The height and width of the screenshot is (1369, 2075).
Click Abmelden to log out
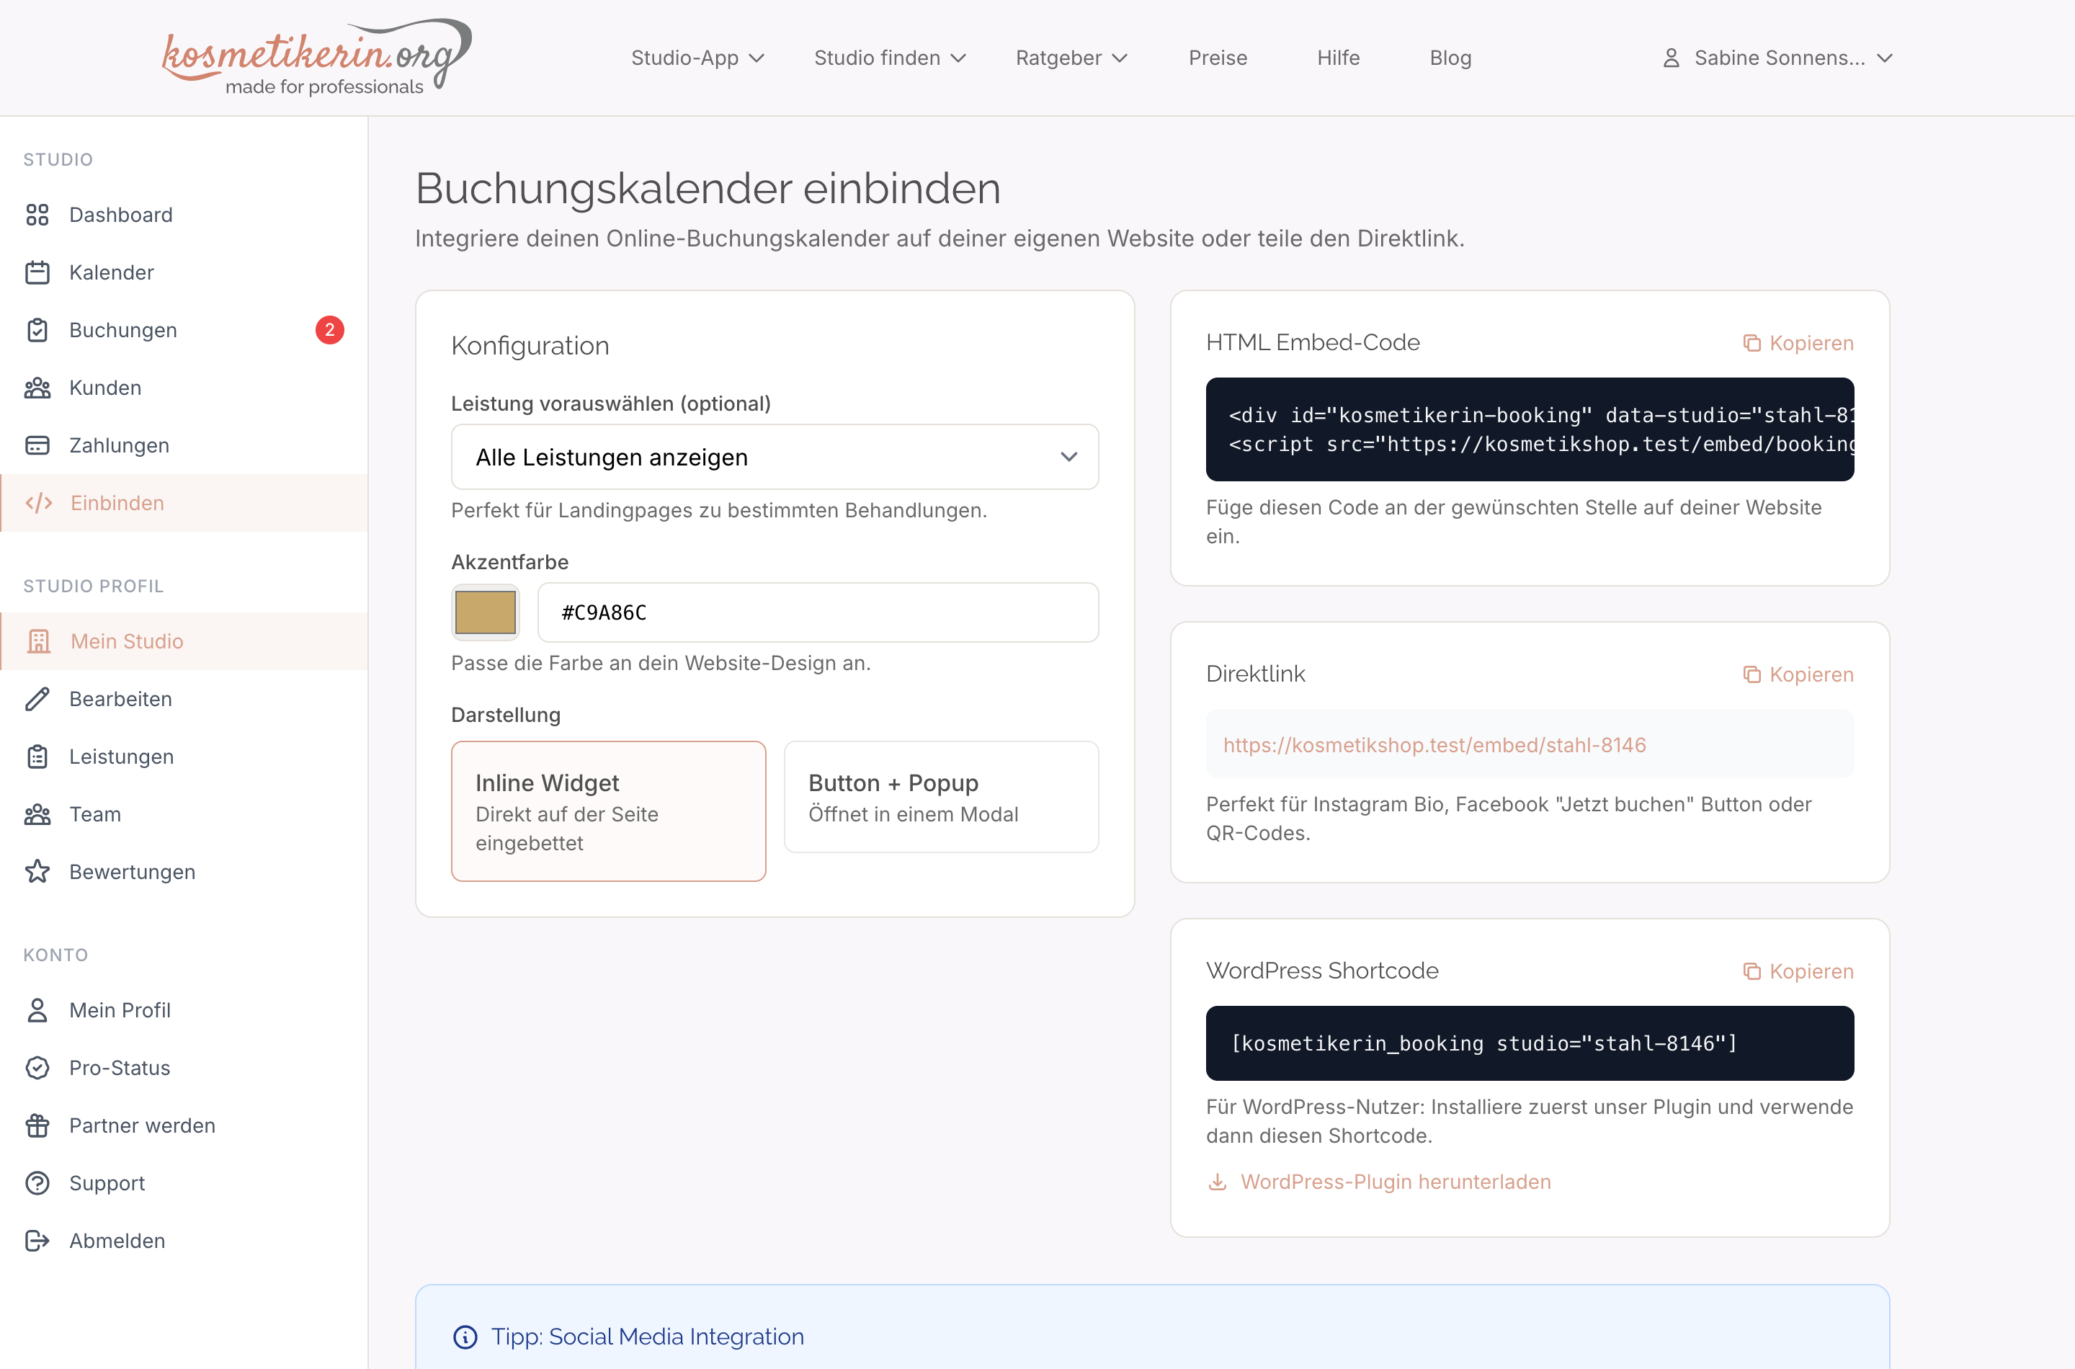[x=183, y=1241]
